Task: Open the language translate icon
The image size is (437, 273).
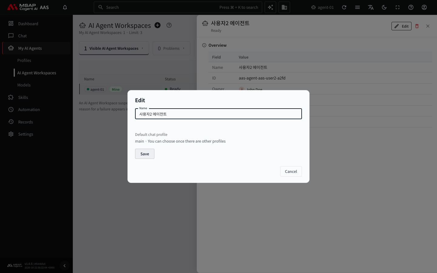Action: pos(371,7)
